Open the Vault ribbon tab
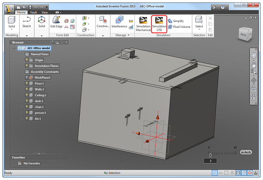Viewport: 263px width, 180px height. click(33, 13)
